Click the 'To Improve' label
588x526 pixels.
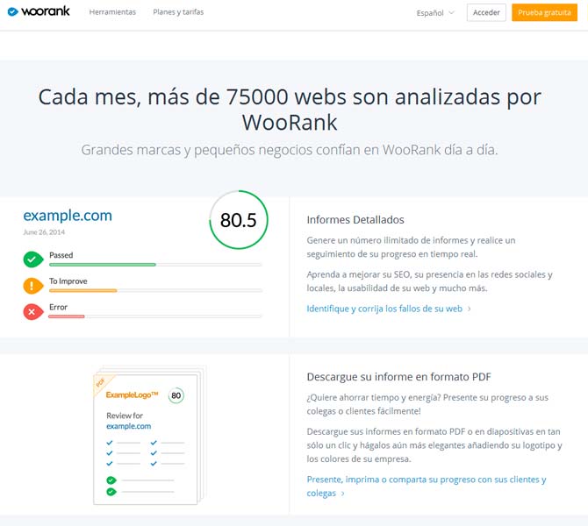[68, 281]
